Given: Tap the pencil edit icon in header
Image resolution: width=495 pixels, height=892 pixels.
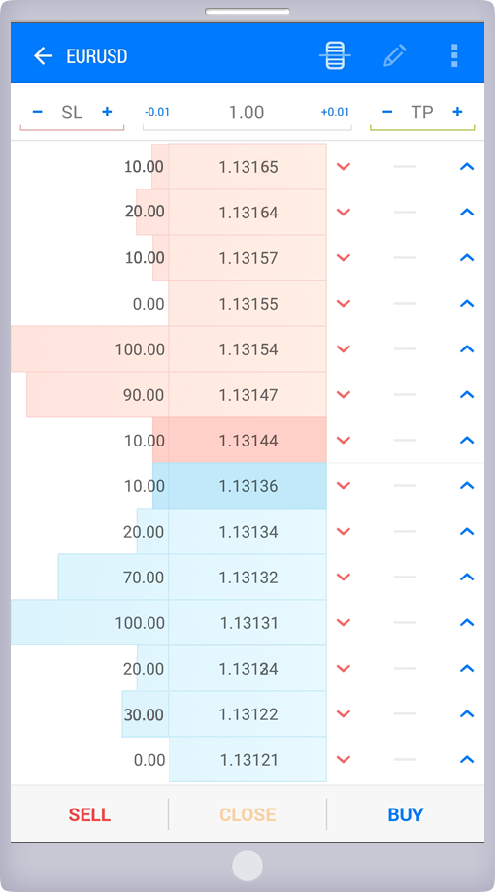Looking at the screenshot, I should coord(395,55).
